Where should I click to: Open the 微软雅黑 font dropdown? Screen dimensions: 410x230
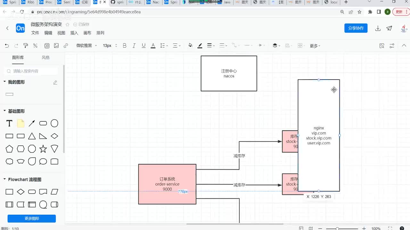(86, 46)
